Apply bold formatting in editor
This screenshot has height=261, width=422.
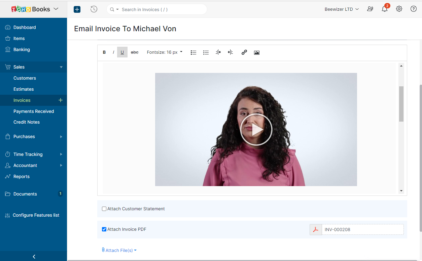pos(104,52)
